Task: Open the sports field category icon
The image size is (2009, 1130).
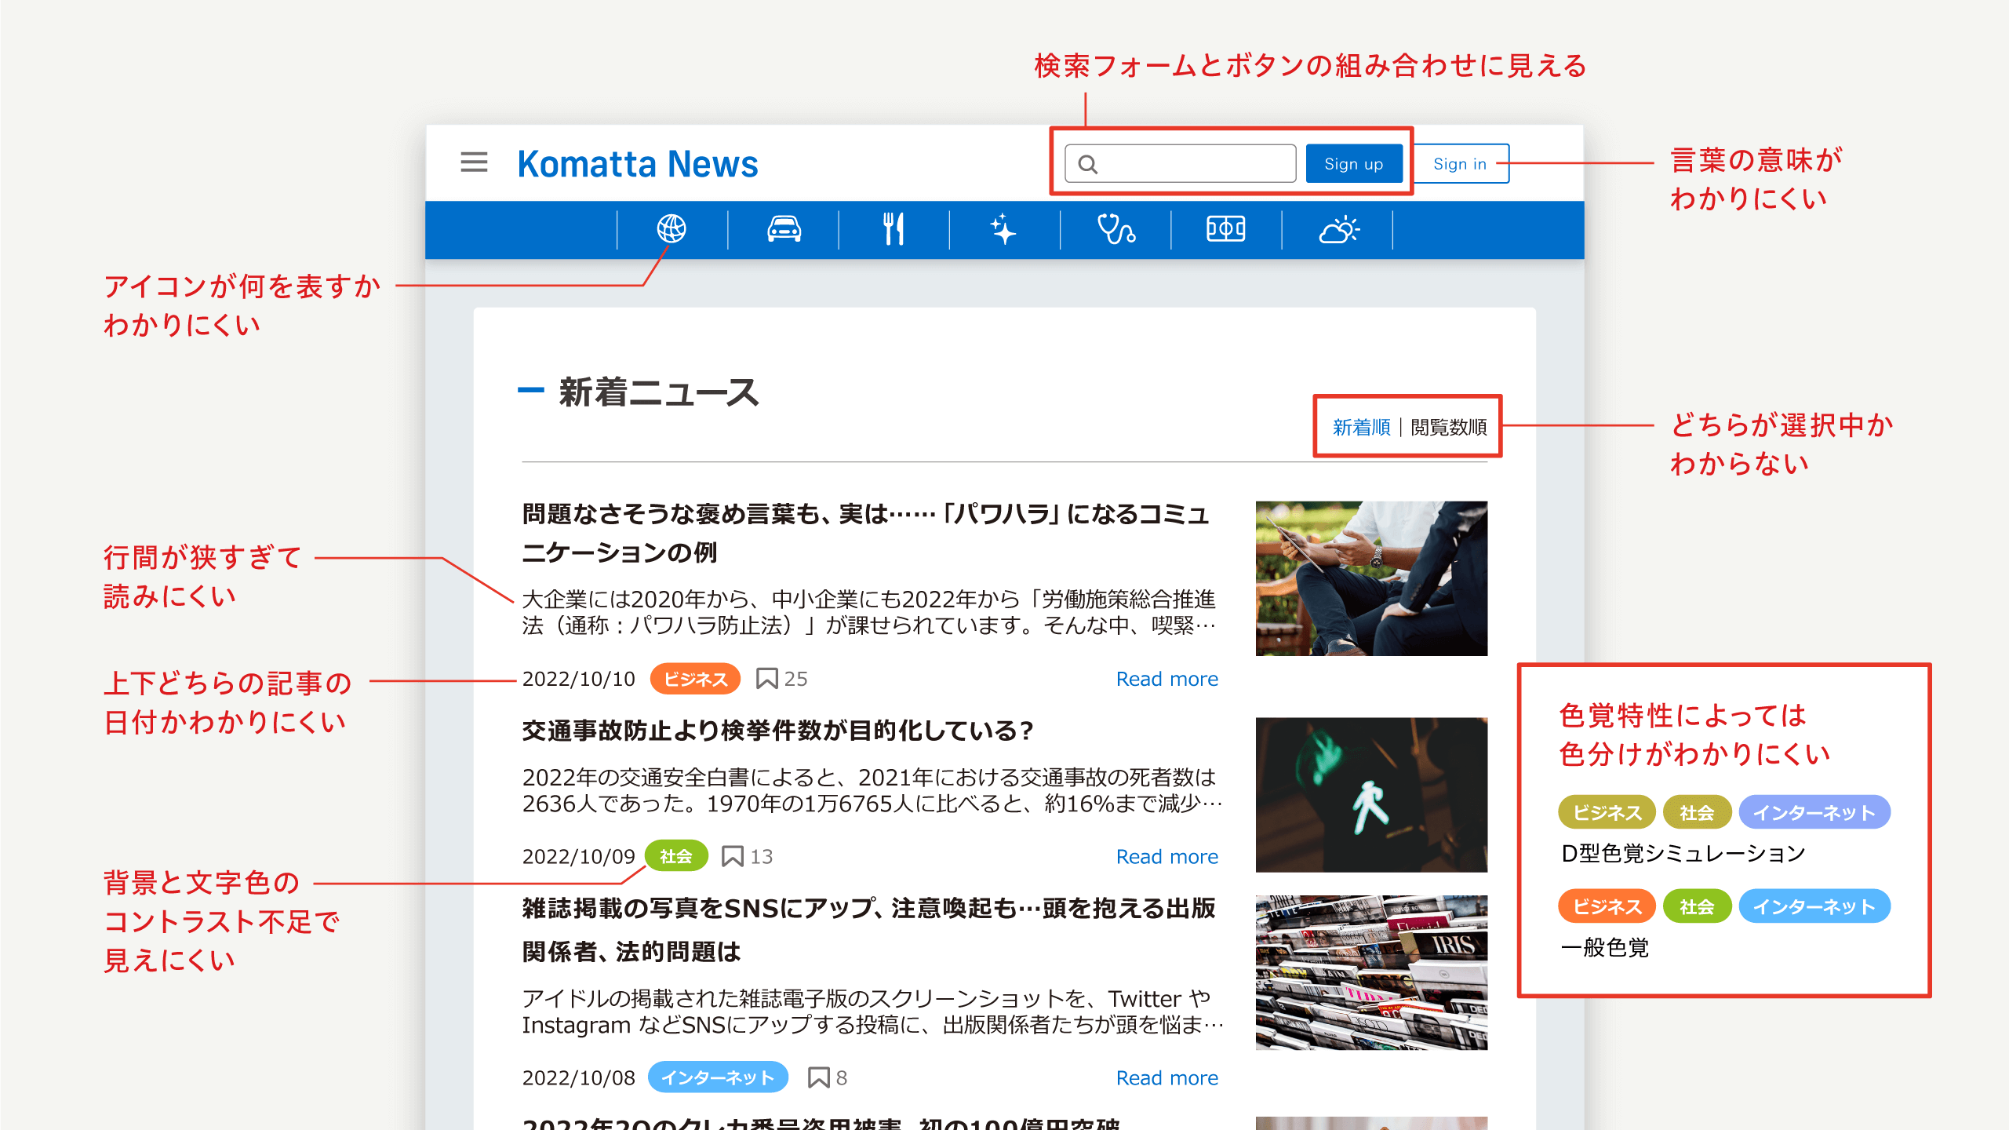Action: [1225, 229]
